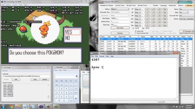
Task: Toggle the Shiny Charm checkbox
Action: tap(168, 33)
